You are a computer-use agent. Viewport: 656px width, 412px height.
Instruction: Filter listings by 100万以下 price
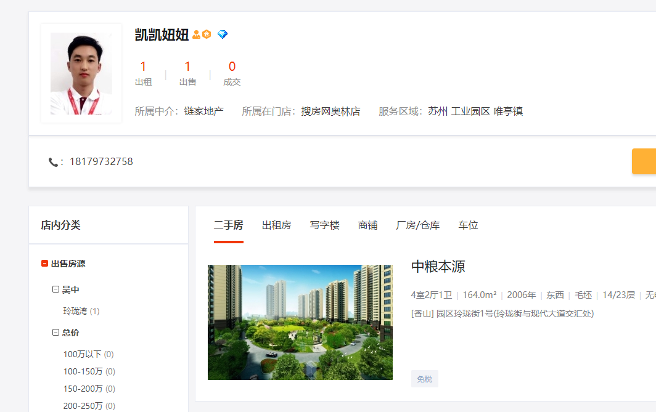(82, 354)
